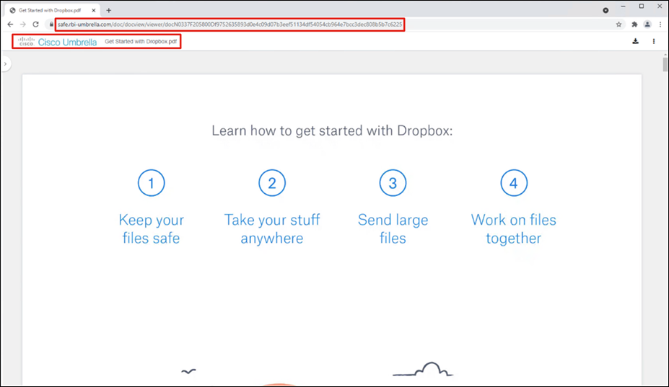Click the document file name in header
The width and height of the screenshot is (669, 387).
[x=141, y=41]
